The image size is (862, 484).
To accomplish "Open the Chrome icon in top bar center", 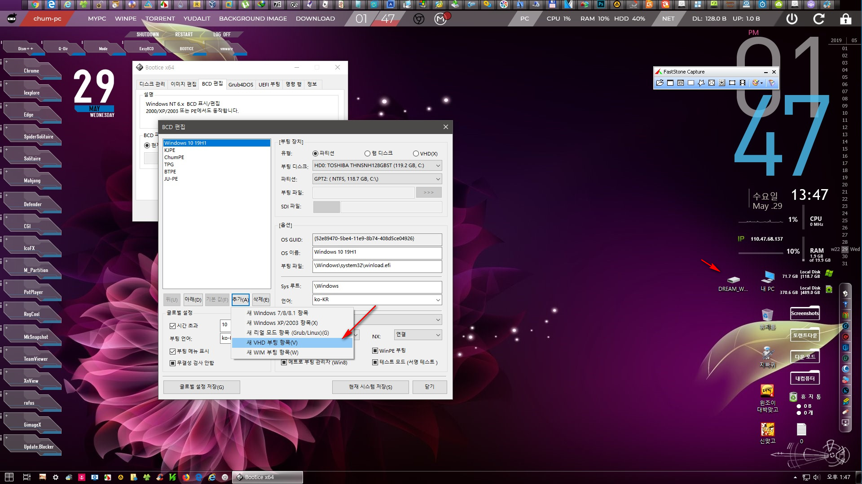I will pos(419,19).
